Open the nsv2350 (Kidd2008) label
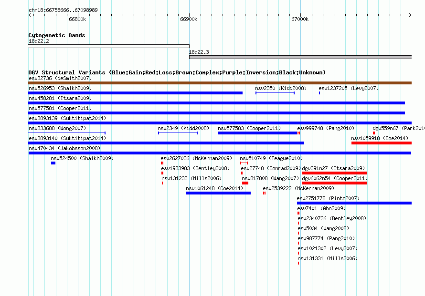The width and height of the screenshot is (425, 296). click(x=281, y=89)
